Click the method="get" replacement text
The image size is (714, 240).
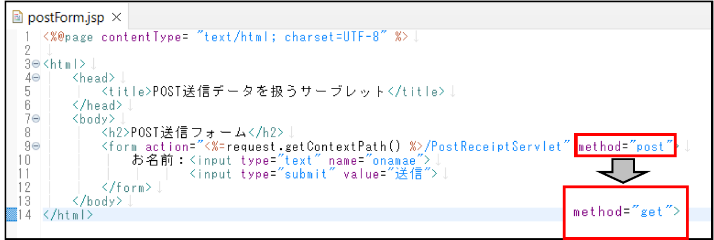(x=627, y=211)
